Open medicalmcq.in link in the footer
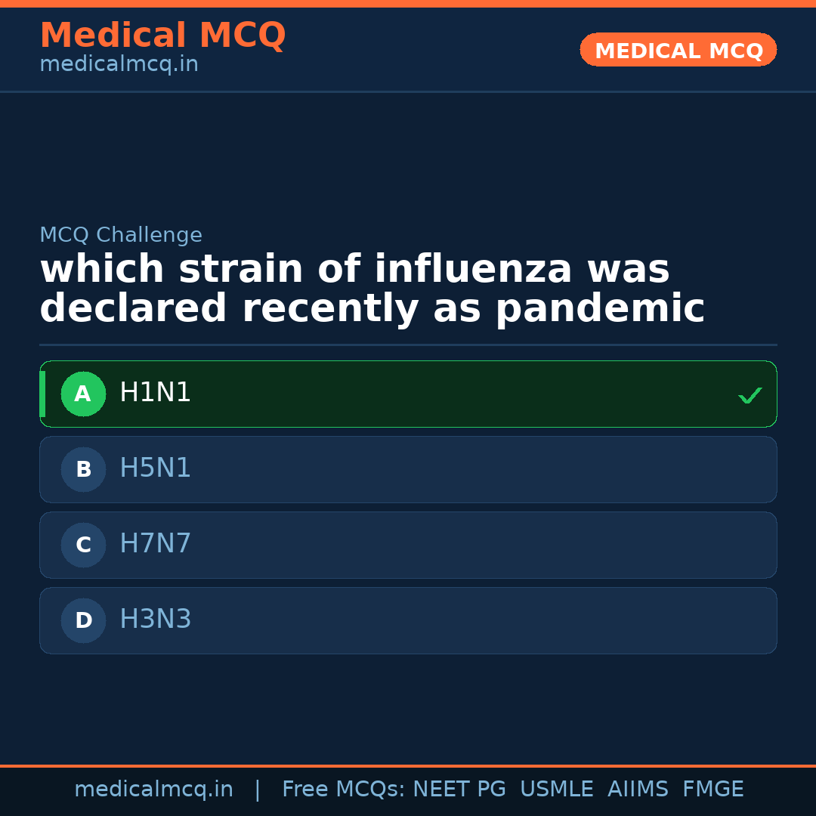Image resolution: width=816 pixels, height=816 pixels. (x=153, y=790)
